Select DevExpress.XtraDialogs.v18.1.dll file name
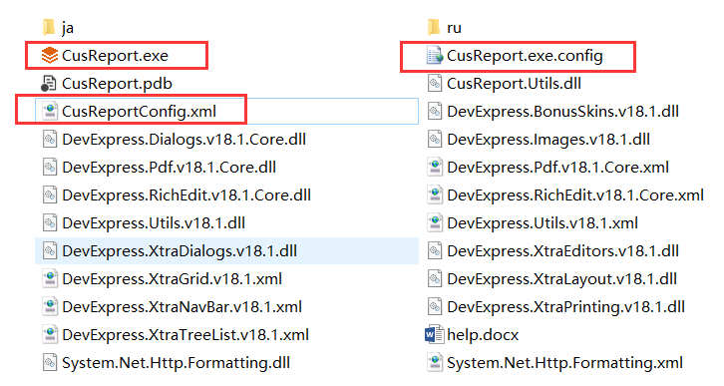The width and height of the screenshot is (724, 386). [180, 251]
